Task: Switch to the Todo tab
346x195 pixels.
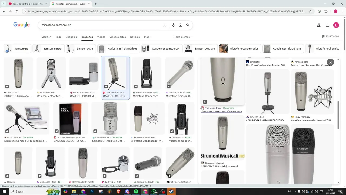Action: (x=58, y=37)
